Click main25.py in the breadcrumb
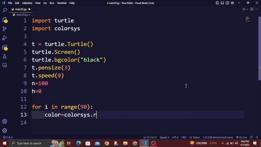The image size is (261, 147). [x=22, y=15]
